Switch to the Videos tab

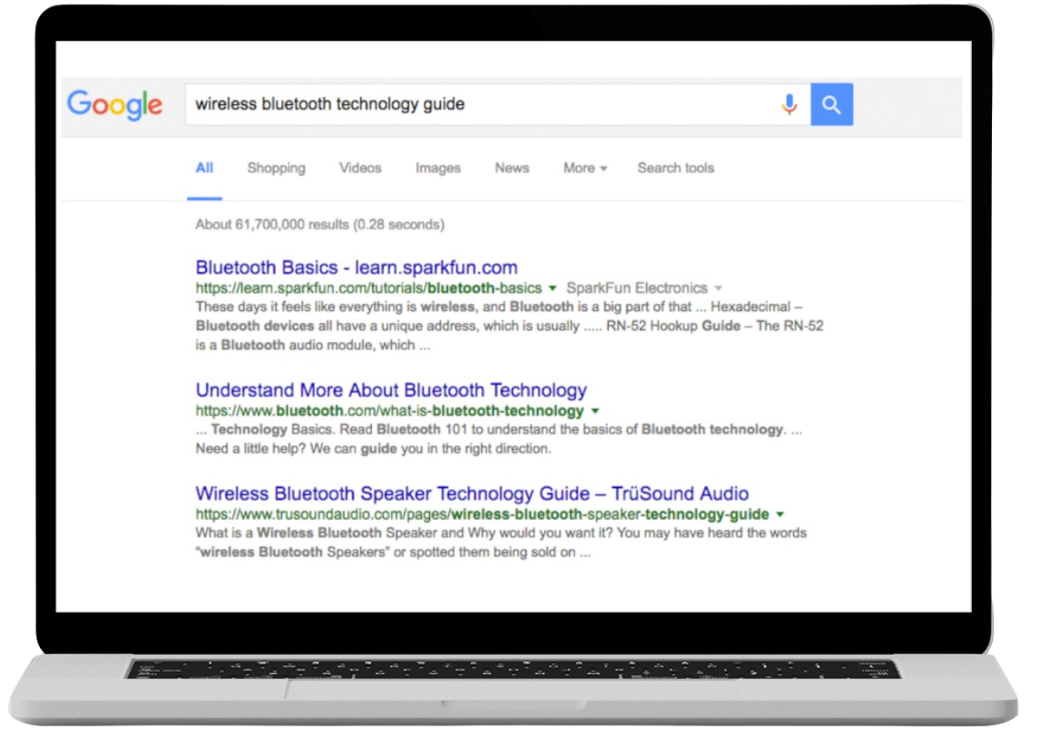[360, 168]
